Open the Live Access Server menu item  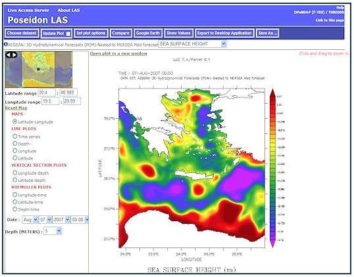tap(28, 10)
